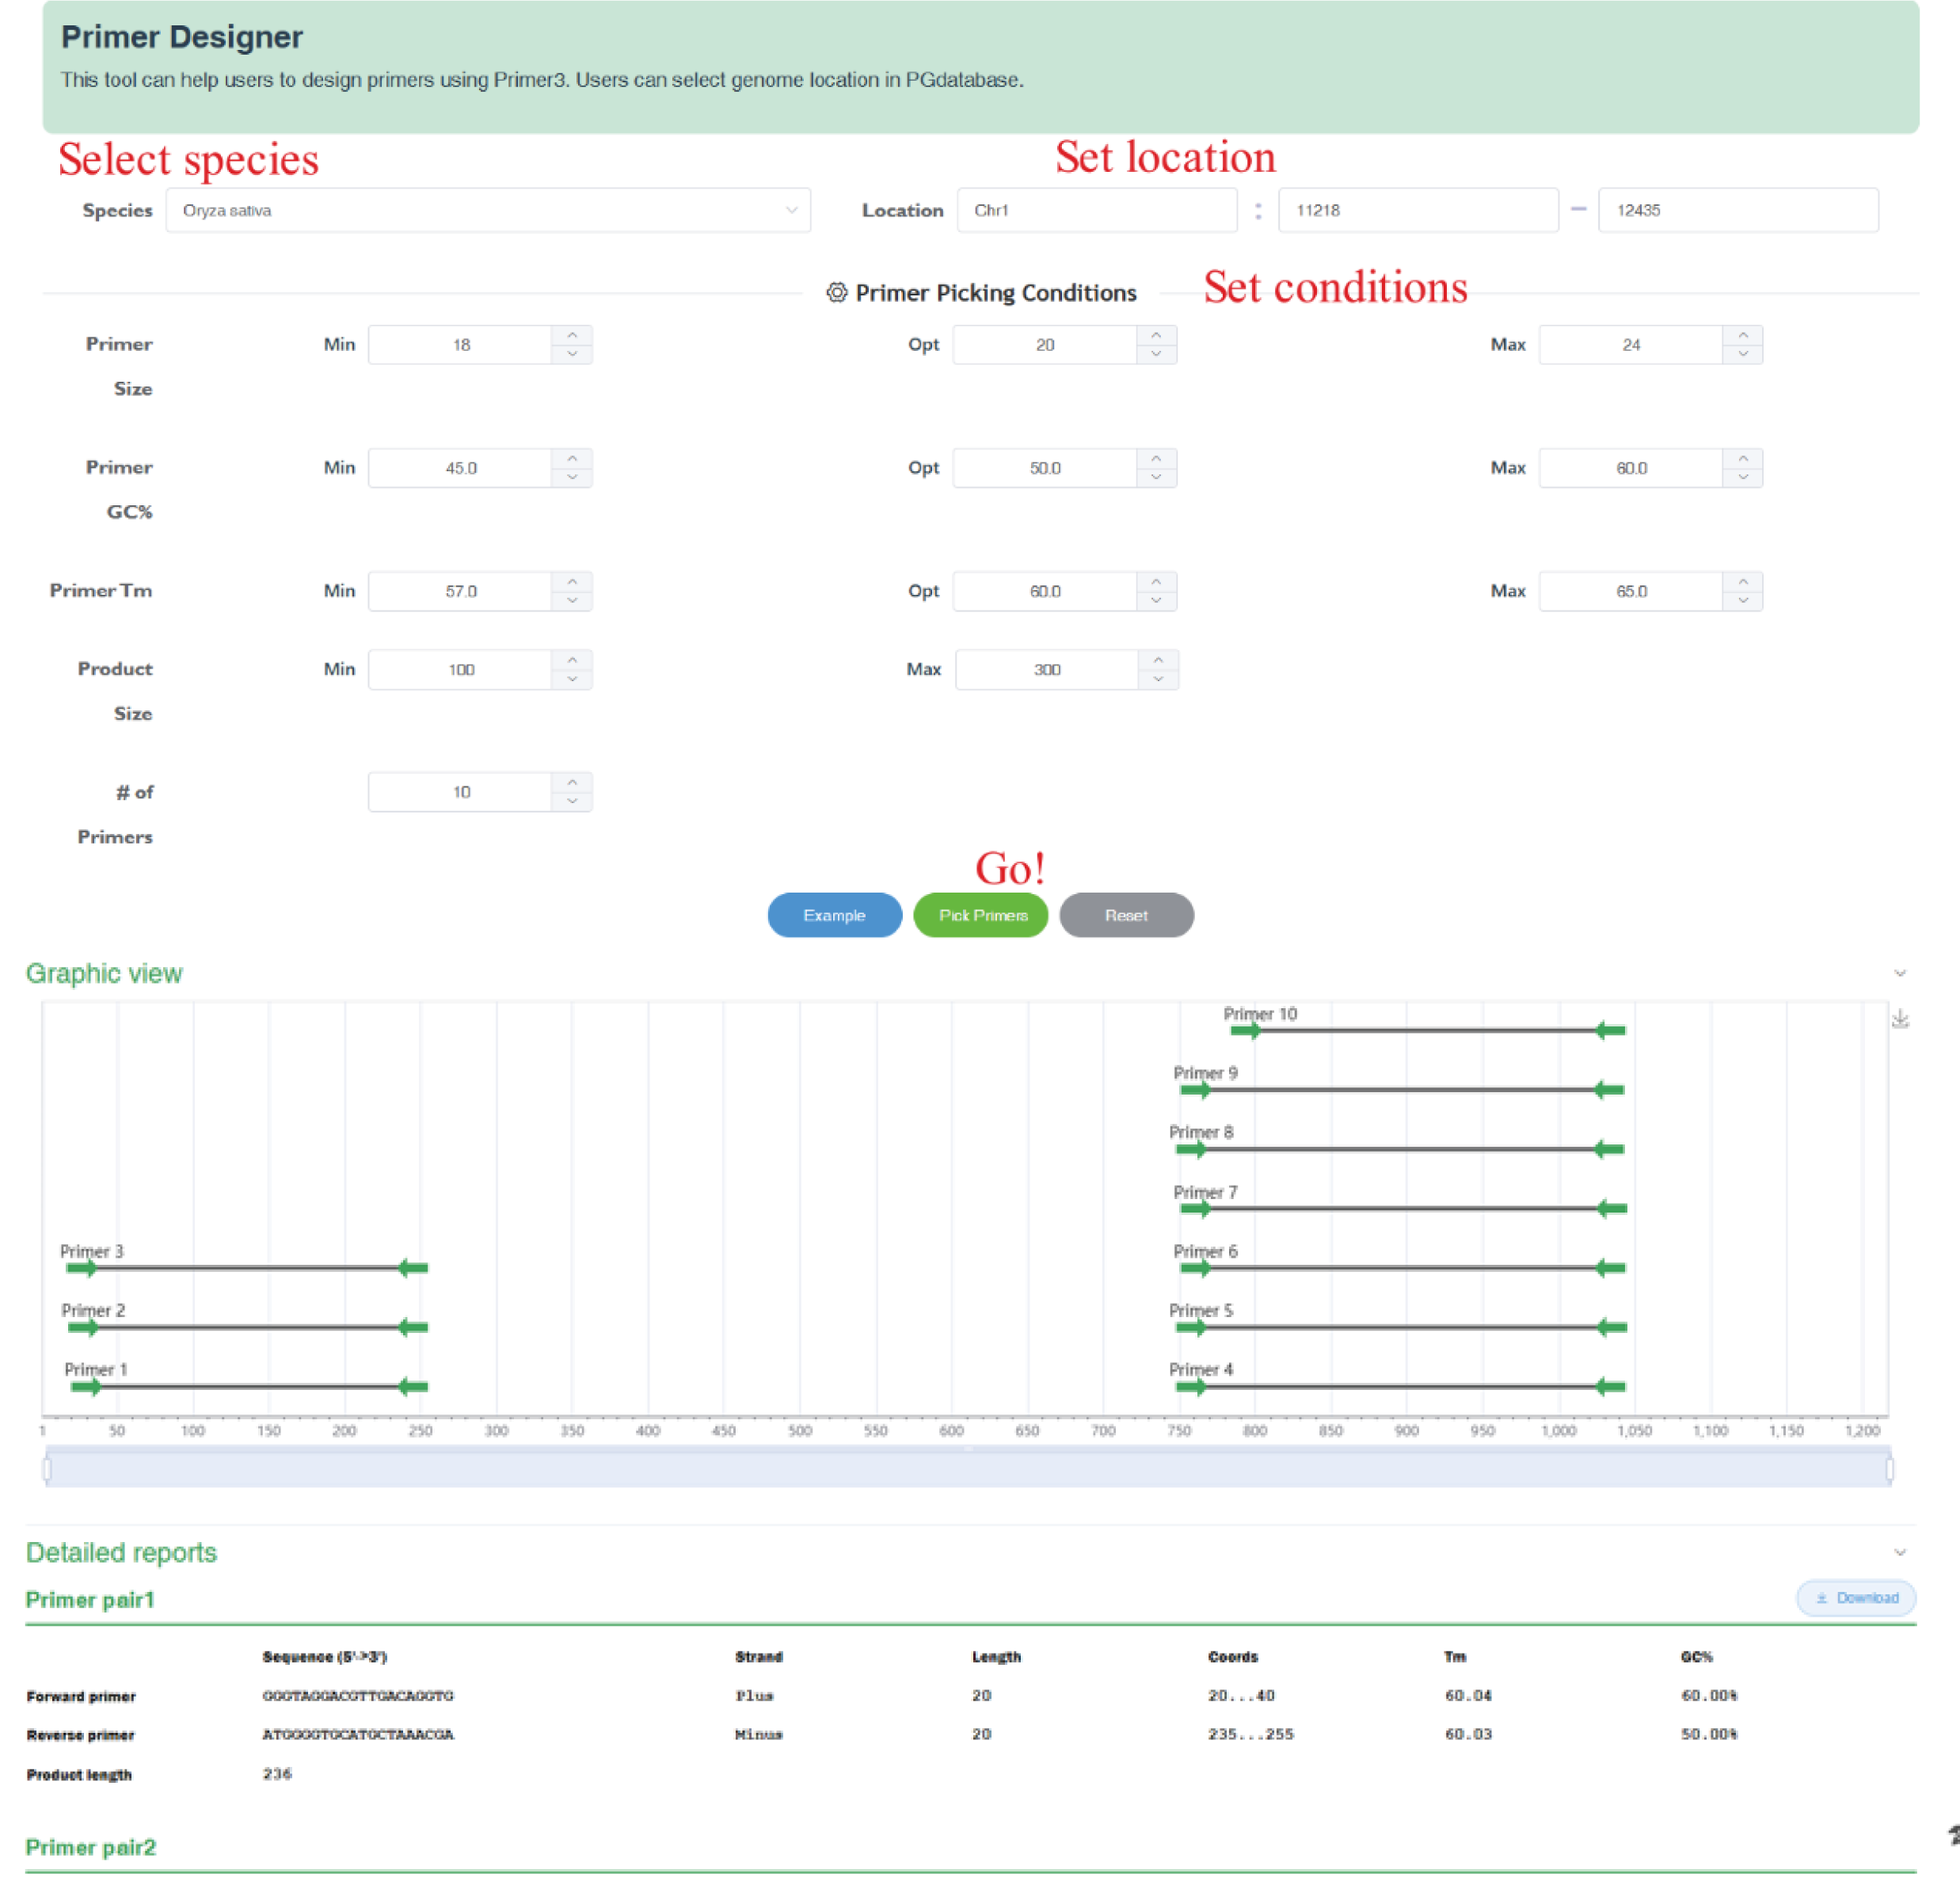The height and width of the screenshot is (1881, 1960).
Task: Increase Primer GC% Opt value
Action: point(1156,458)
